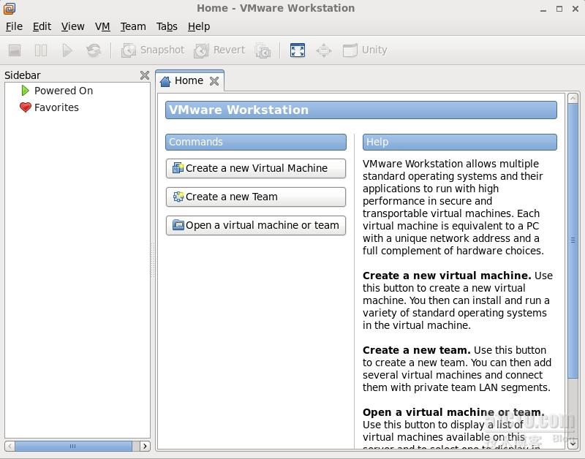The height and width of the screenshot is (459, 585).
Task: Enable Unity mode from toolbar
Action: pos(365,50)
